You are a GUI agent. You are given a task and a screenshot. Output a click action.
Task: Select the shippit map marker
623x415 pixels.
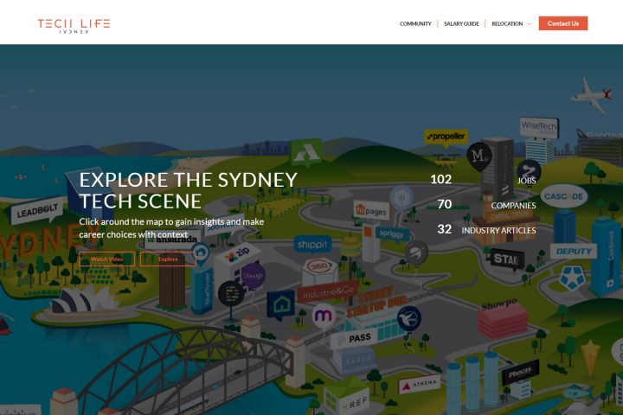tap(312, 244)
